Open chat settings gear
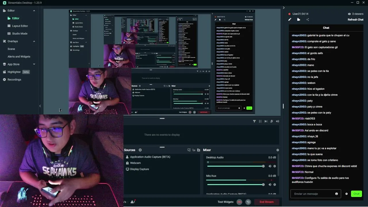The image size is (368, 207). click(346, 194)
